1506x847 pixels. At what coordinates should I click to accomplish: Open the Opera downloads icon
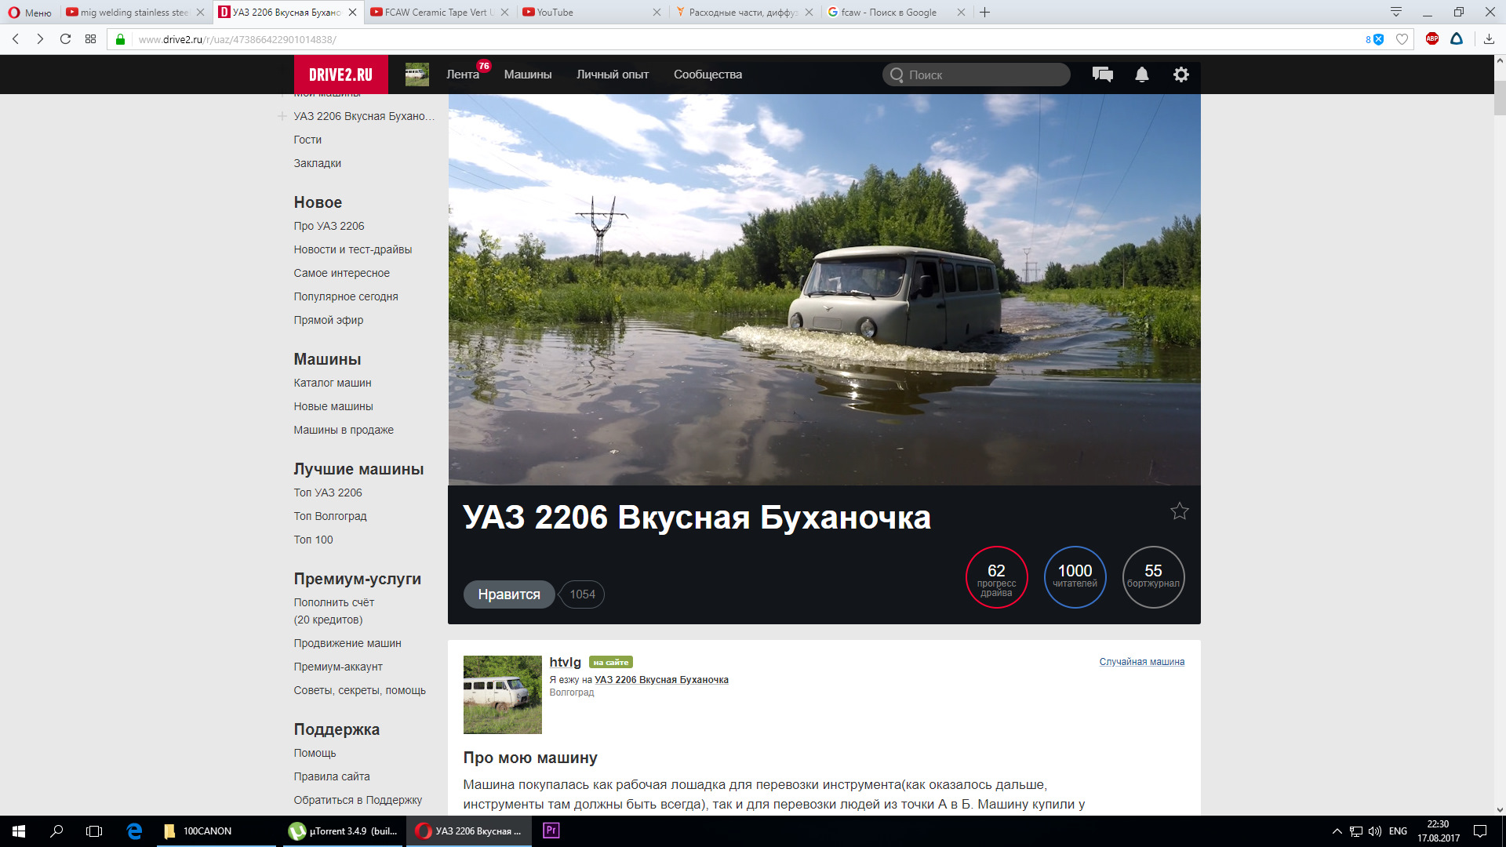coord(1488,39)
